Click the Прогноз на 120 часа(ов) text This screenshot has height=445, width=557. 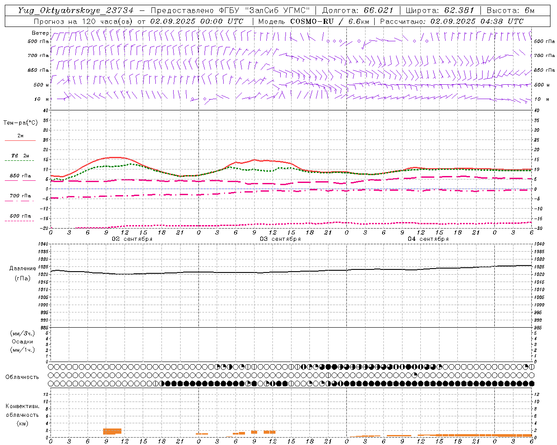(84, 21)
